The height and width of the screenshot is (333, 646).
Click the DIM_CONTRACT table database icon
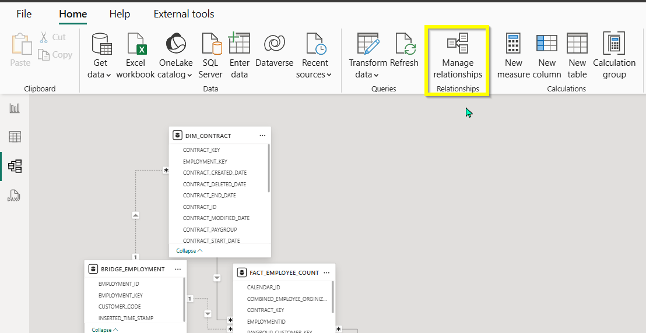178,136
